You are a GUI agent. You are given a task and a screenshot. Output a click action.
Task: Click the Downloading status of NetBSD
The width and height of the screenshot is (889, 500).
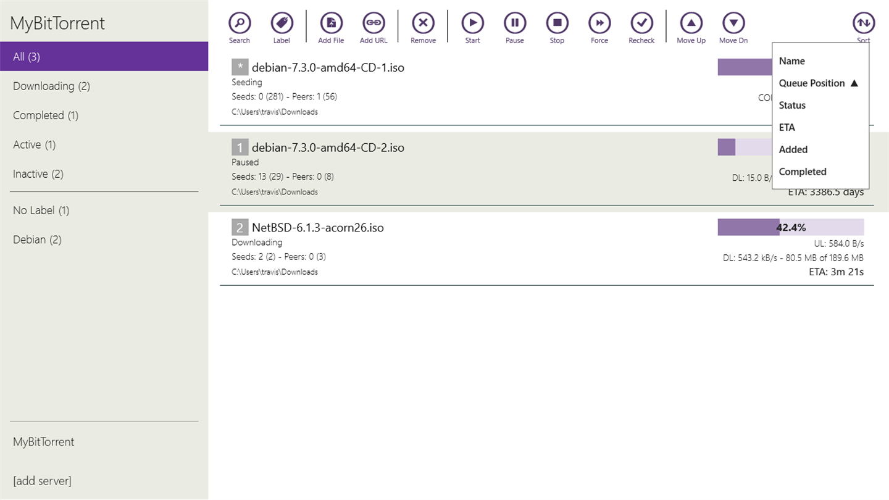[257, 243]
